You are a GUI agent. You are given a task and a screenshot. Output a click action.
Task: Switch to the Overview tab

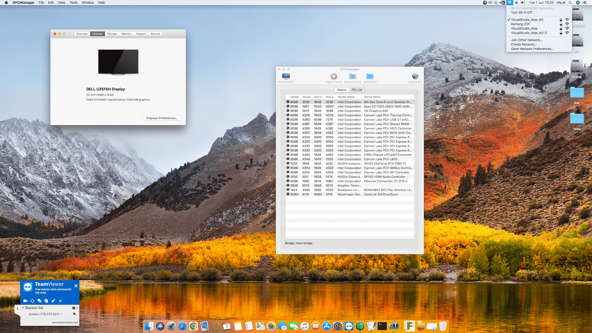point(82,34)
